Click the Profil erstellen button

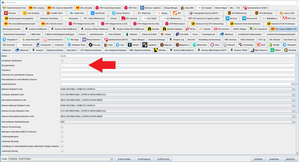pos(124,159)
